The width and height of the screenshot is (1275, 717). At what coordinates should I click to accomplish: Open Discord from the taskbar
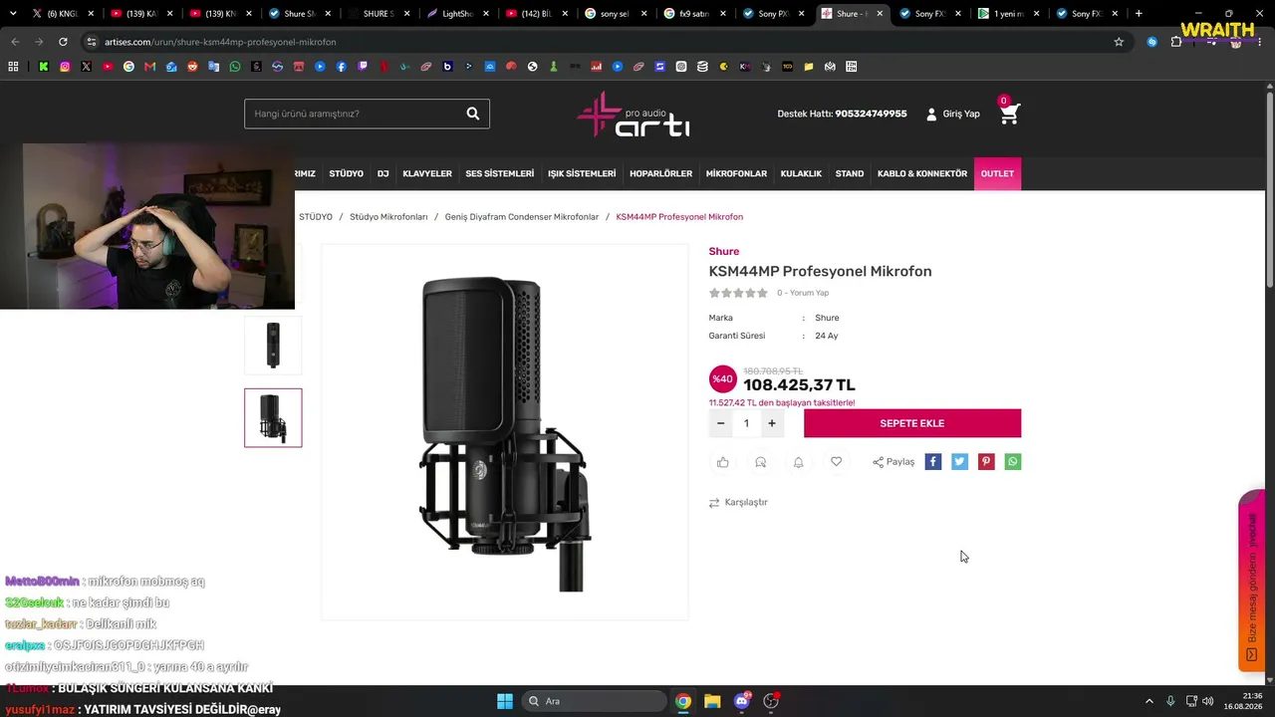tap(742, 701)
